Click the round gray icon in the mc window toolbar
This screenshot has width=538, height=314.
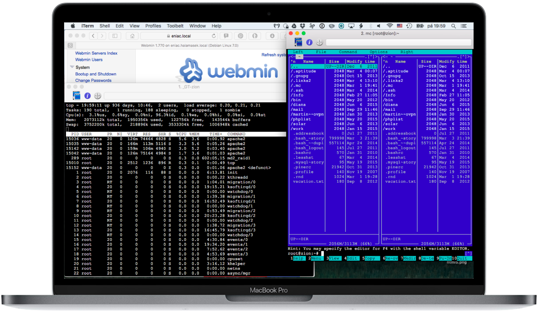(x=319, y=42)
